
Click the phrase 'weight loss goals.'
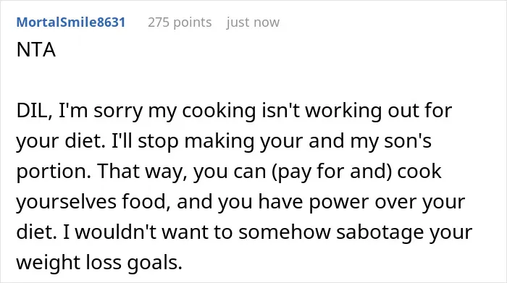point(99,263)
